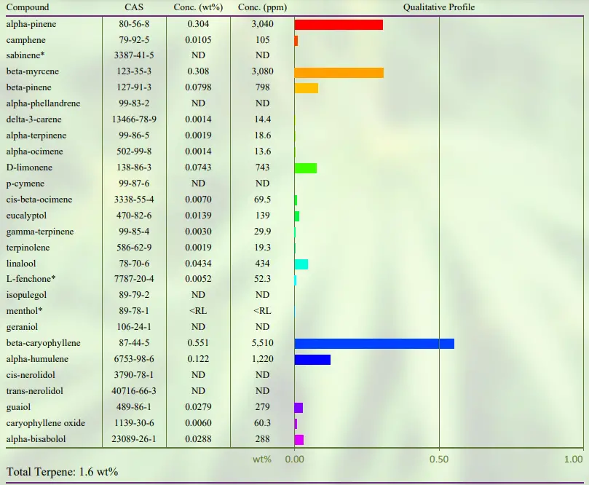Click the '<RL' wt% value for menthol
The width and height of the screenshot is (589, 485).
click(x=198, y=311)
